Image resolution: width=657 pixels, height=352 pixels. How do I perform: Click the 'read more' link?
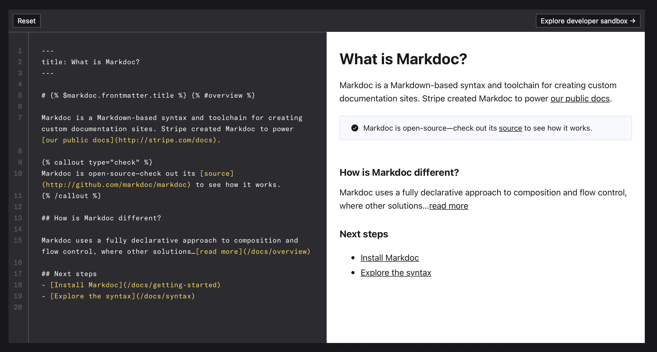click(448, 206)
